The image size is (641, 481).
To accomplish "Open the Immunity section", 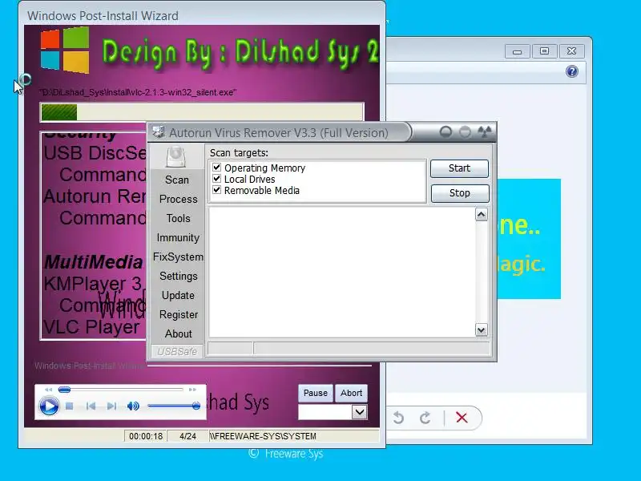I will 178,237.
